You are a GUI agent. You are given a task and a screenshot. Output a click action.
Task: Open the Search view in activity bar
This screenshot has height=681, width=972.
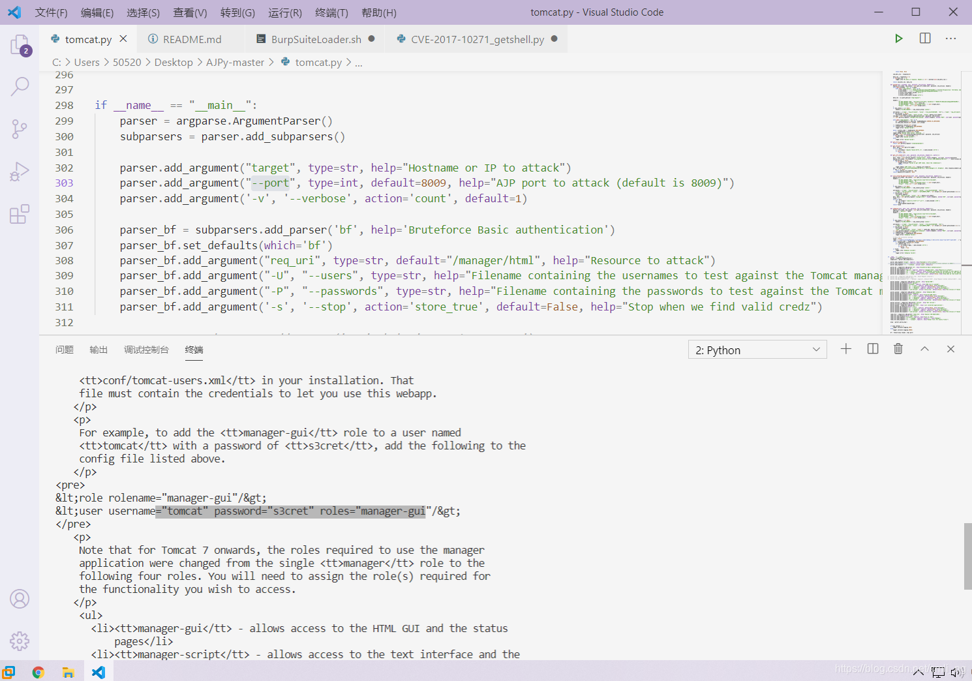[x=20, y=86]
